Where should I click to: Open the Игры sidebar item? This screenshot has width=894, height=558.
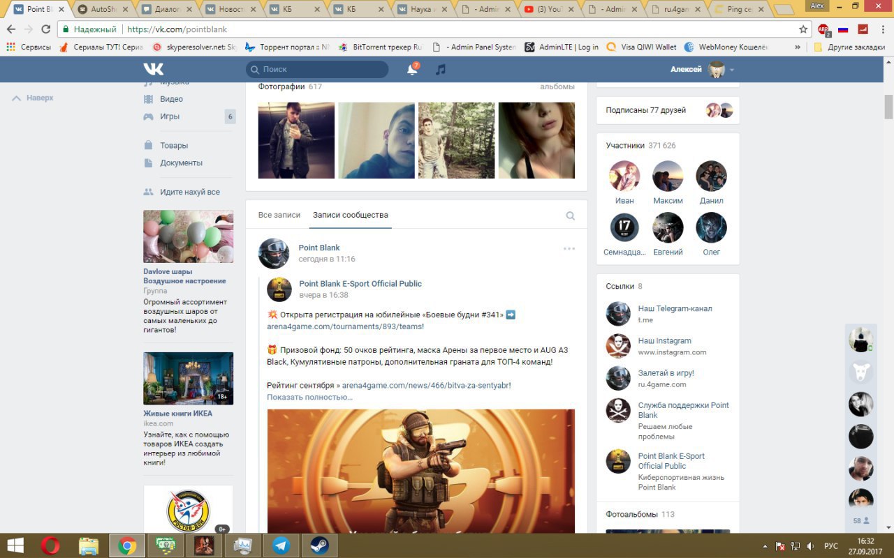tap(170, 116)
